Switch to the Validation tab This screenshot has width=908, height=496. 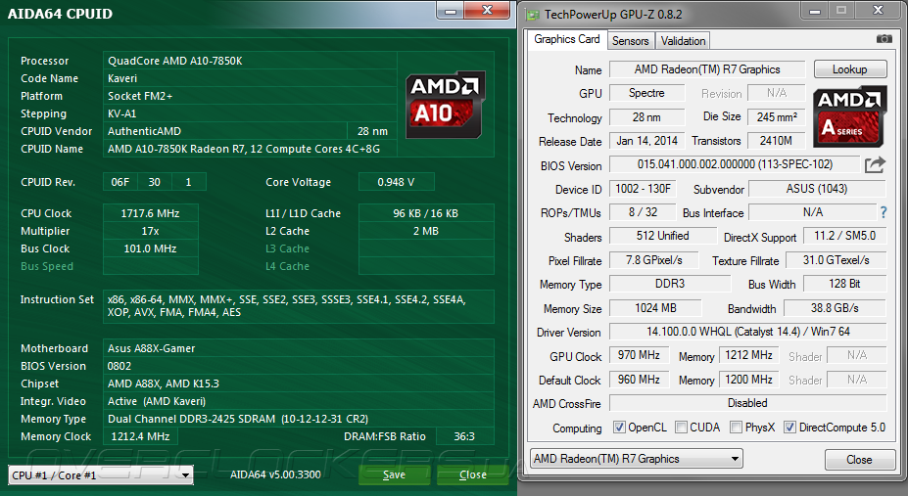click(683, 41)
